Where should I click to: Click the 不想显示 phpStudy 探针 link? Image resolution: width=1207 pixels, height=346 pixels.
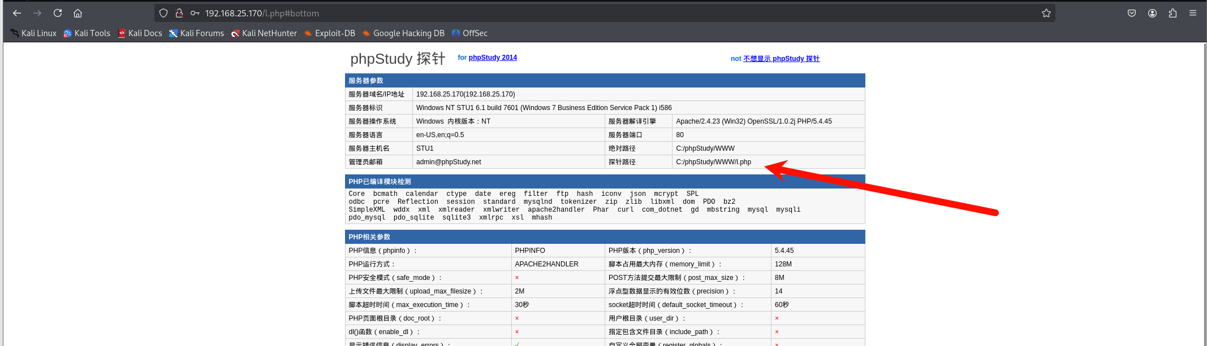781,59
